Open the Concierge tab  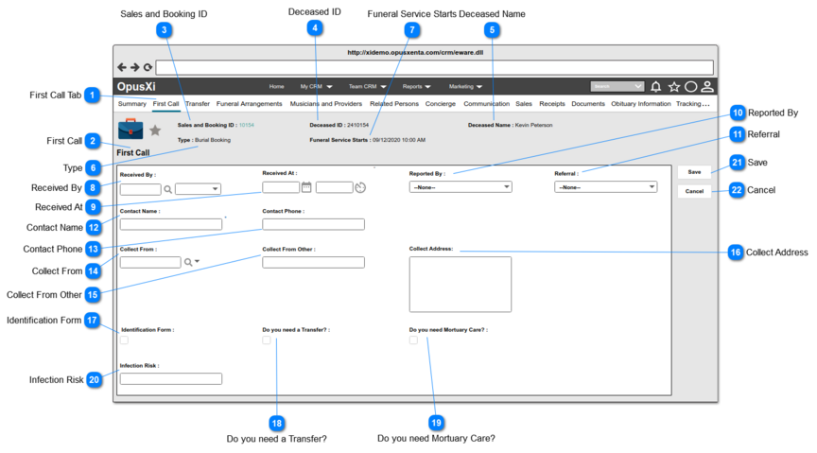(x=441, y=104)
